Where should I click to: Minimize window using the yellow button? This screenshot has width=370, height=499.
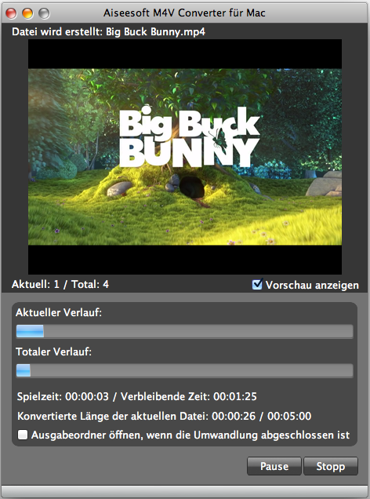coord(27,13)
